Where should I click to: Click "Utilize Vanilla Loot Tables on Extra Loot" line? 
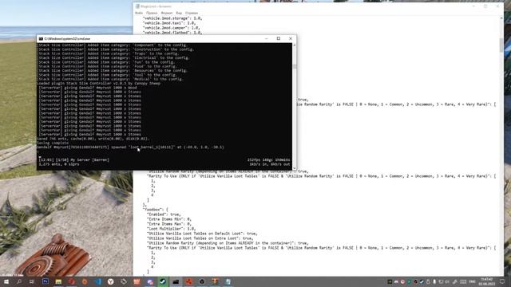click(200, 238)
